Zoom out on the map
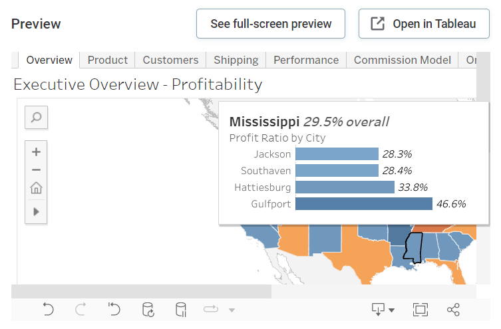This screenshot has width=501, height=329. (36, 169)
